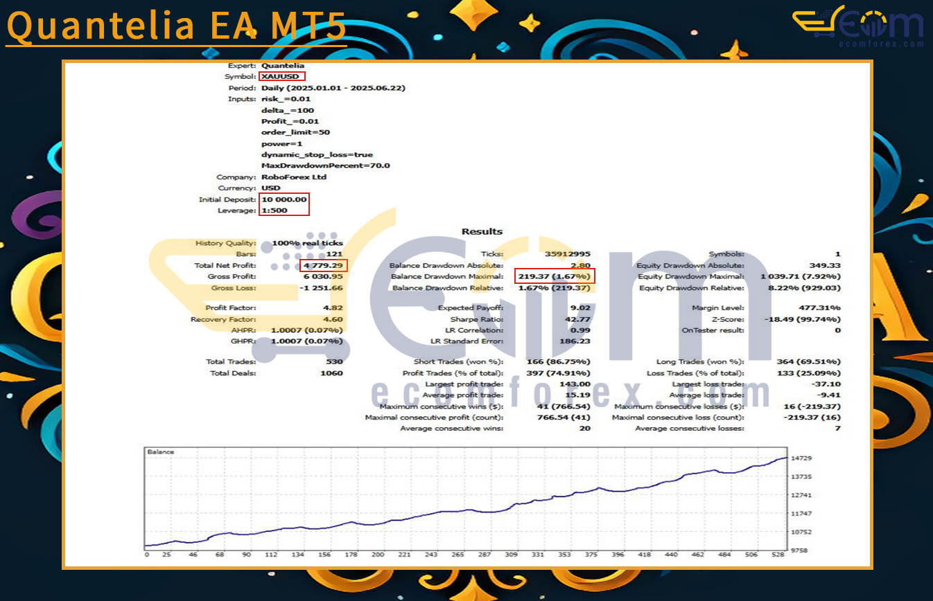The width and height of the screenshot is (933, 601).
Task: Click the ecomforex.com logo in the top corner
Action: [858, 26]
